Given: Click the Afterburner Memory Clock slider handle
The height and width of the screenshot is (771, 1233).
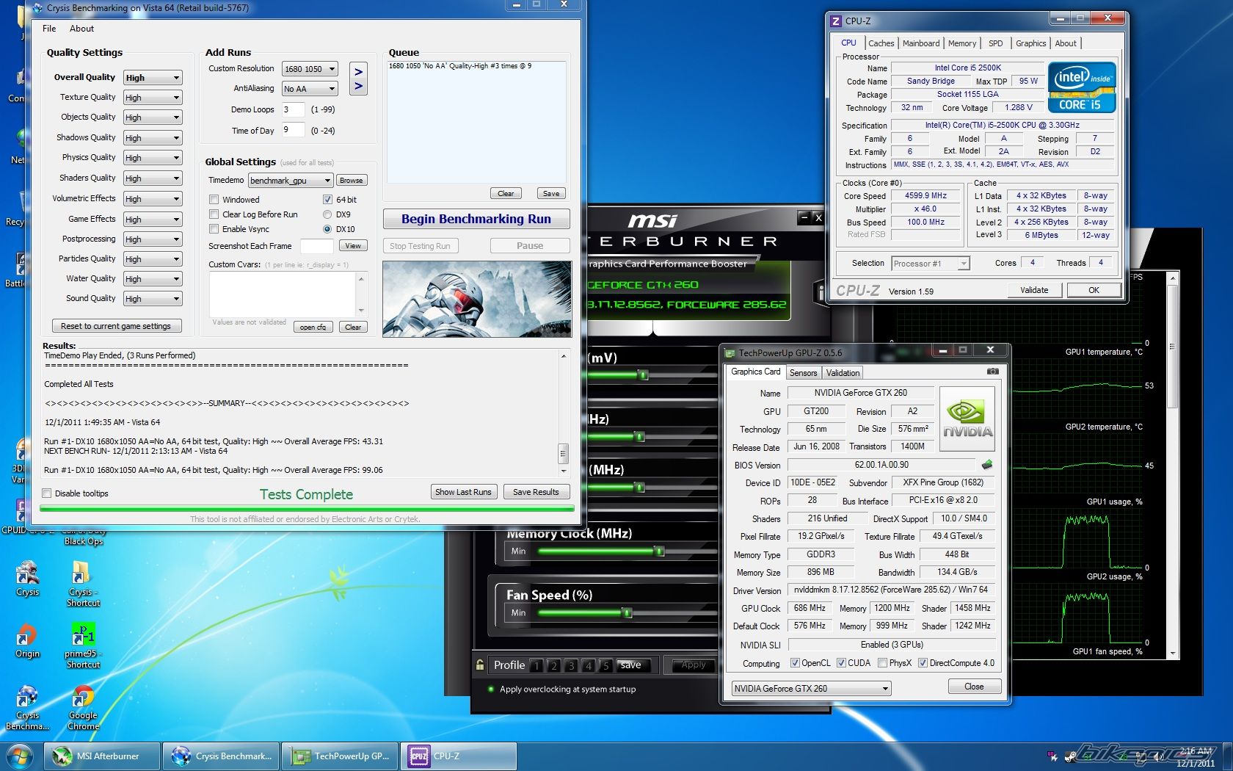Looking at the screenshot, I should tap(658, 551).
